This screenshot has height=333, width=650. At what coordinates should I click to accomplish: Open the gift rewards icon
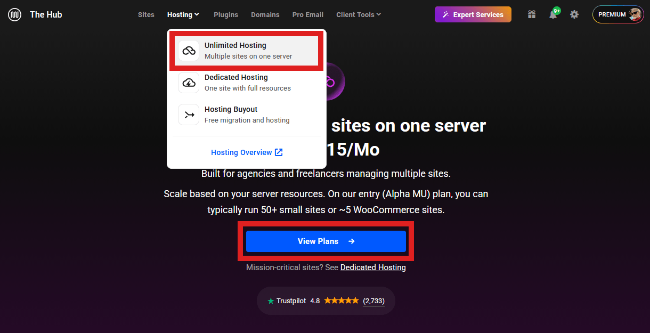[x=532, y=14]
